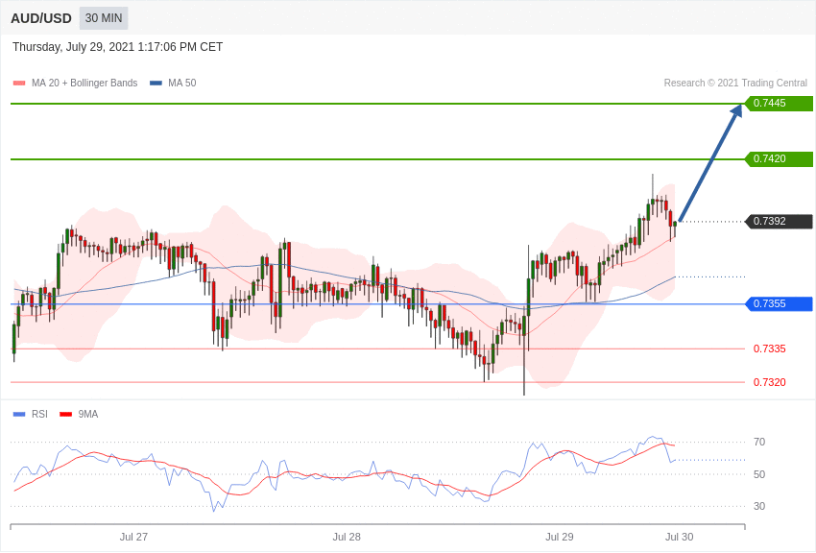Click the 30 MIN timeframe badge
816x553 pixels.
tap(104, 18)
